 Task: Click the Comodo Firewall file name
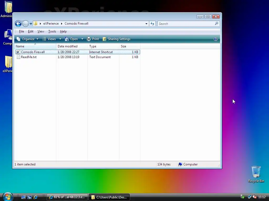[33, 52]
